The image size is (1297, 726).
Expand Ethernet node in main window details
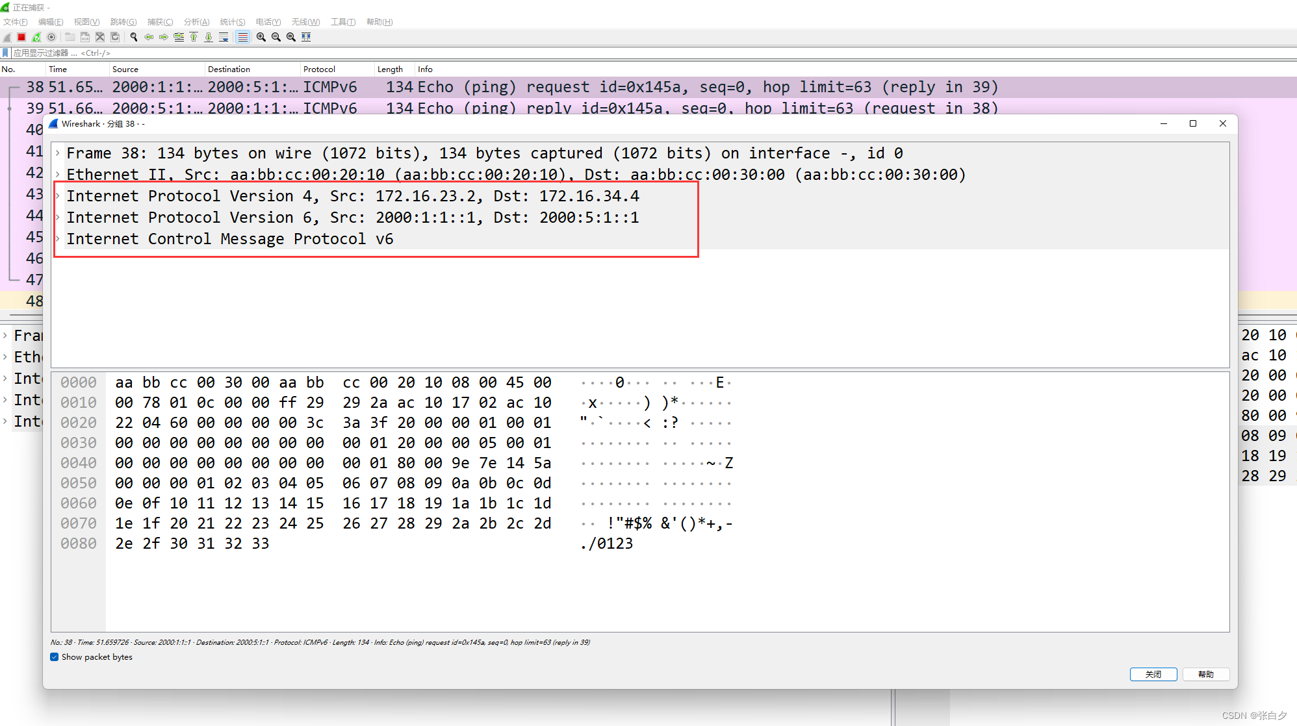(x=5, y=357)
